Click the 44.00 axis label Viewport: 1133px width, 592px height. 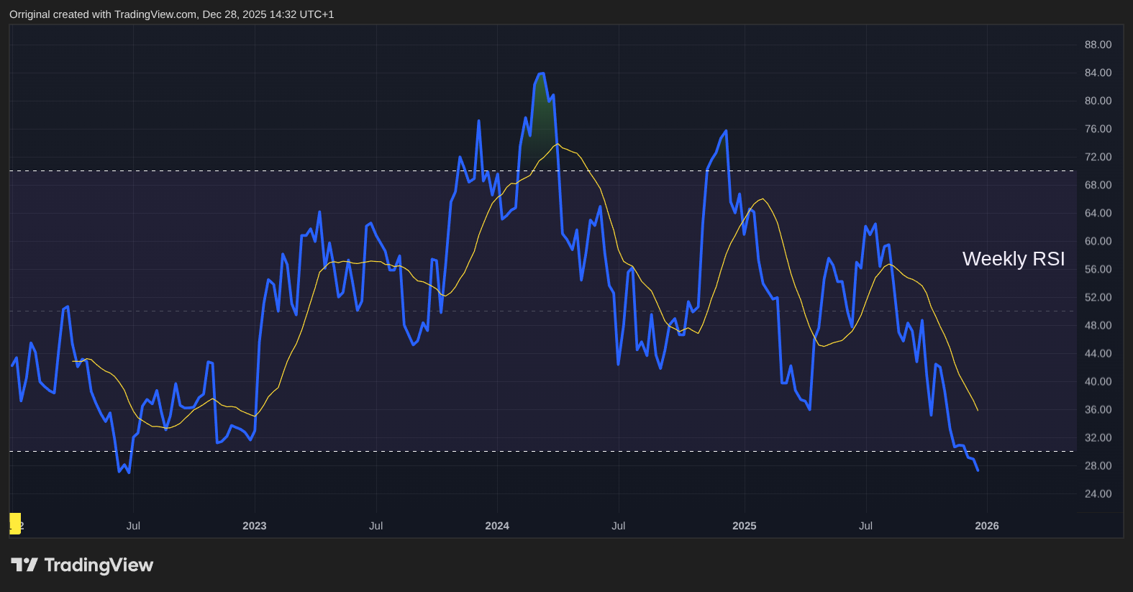(x=1098, y=353)
